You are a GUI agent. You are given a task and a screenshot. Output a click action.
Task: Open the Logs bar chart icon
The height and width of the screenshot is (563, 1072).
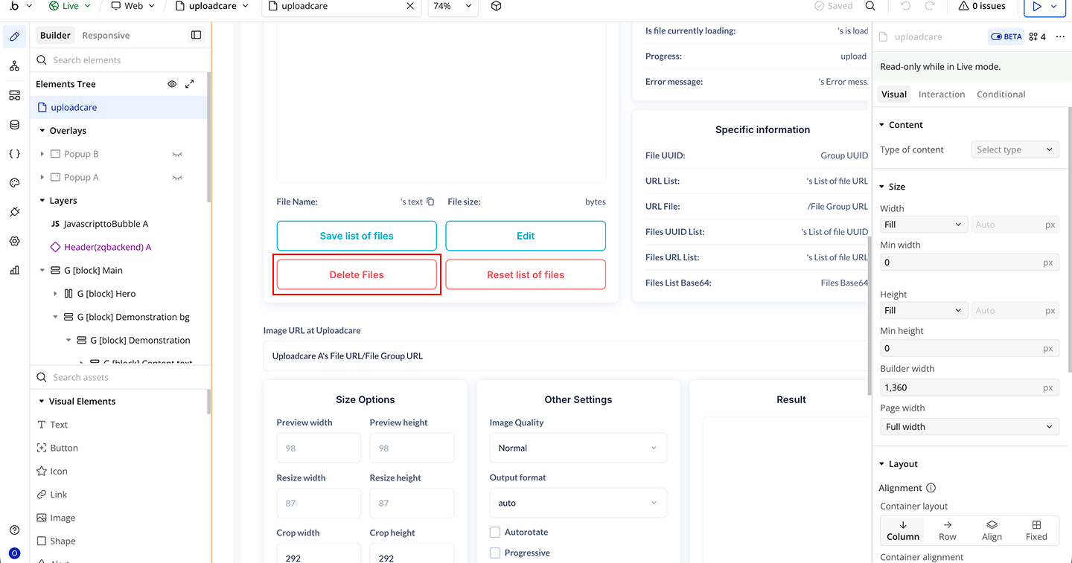pyautogui.click(x=14, y=270)
